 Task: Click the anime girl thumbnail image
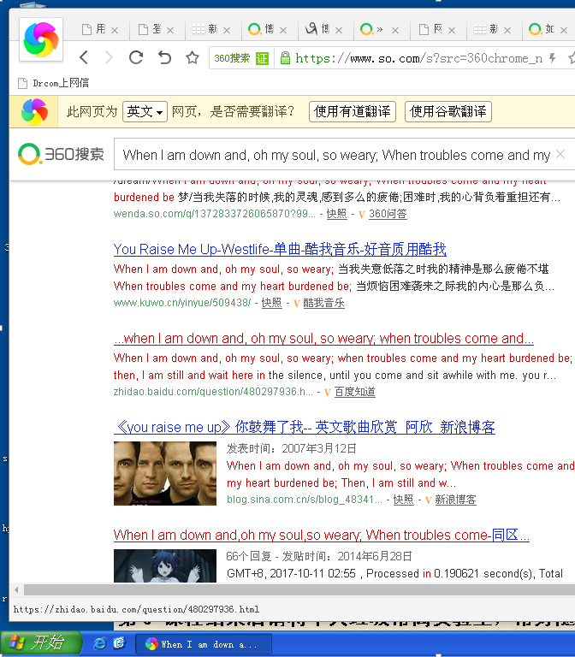point(164,565)
